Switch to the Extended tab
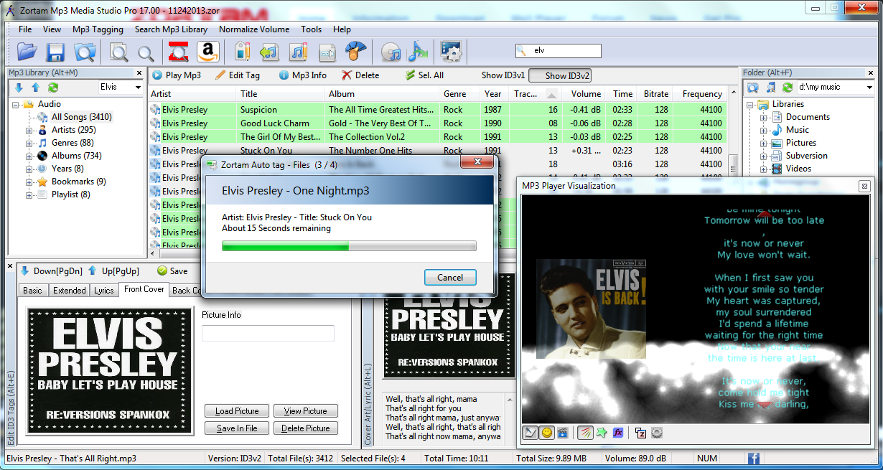The image size is (883, 470). tap(70, 291)
